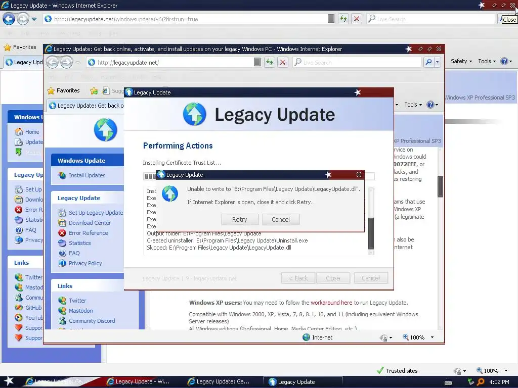Click the FAQ link in rear window sidebar
This screenshot has height=388, width=518.
30,230
